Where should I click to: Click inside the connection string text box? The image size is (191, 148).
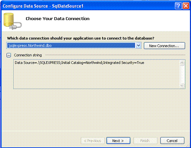(x=96, y=74)
